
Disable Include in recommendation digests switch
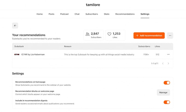pyautogui.click(x=167, y=102)
